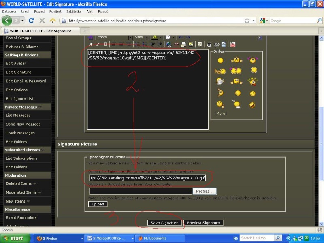Align signature text right
Image resolution: width=324 pixels, height=243 pixels.
128,44
